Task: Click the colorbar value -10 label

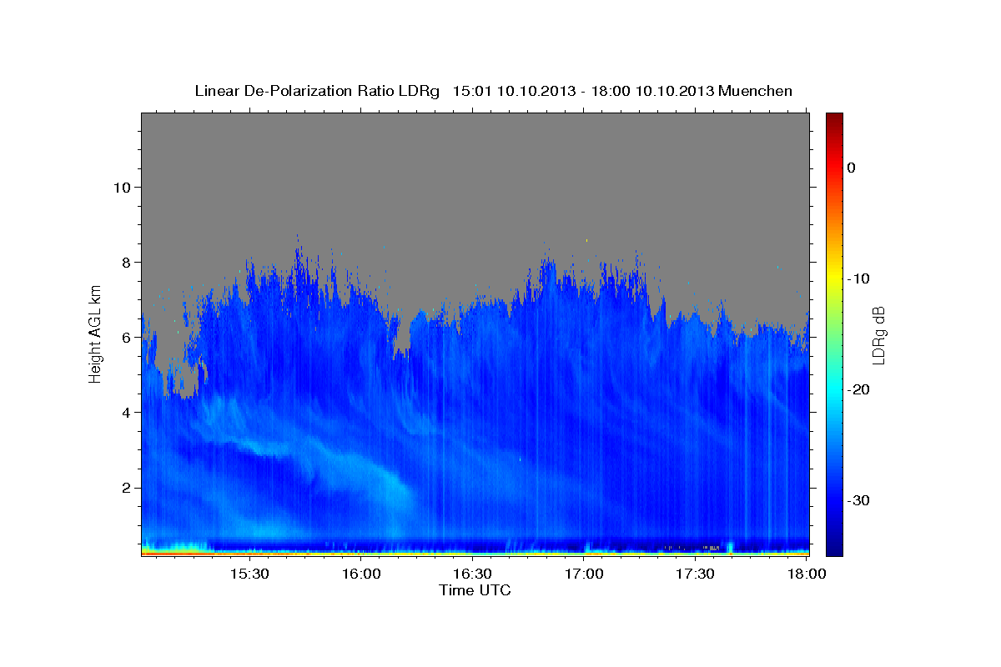Action: coord(859,278)
